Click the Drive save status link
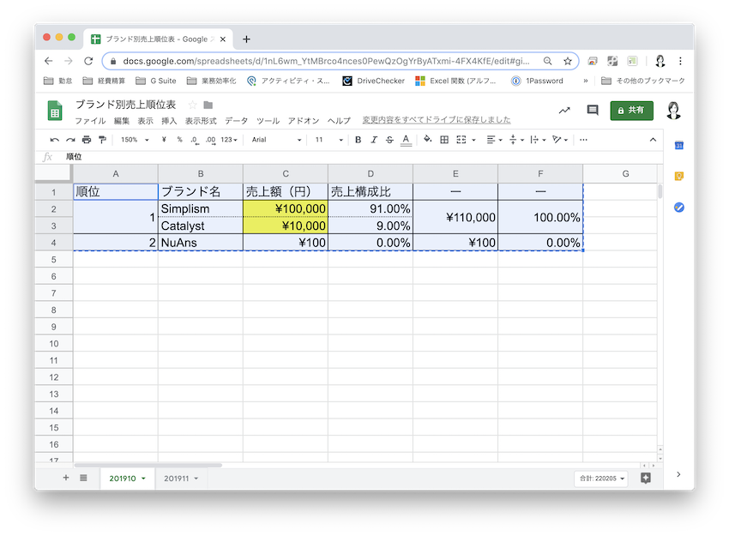Viewport: 729px width, 536px height. [x=436, y=121]
